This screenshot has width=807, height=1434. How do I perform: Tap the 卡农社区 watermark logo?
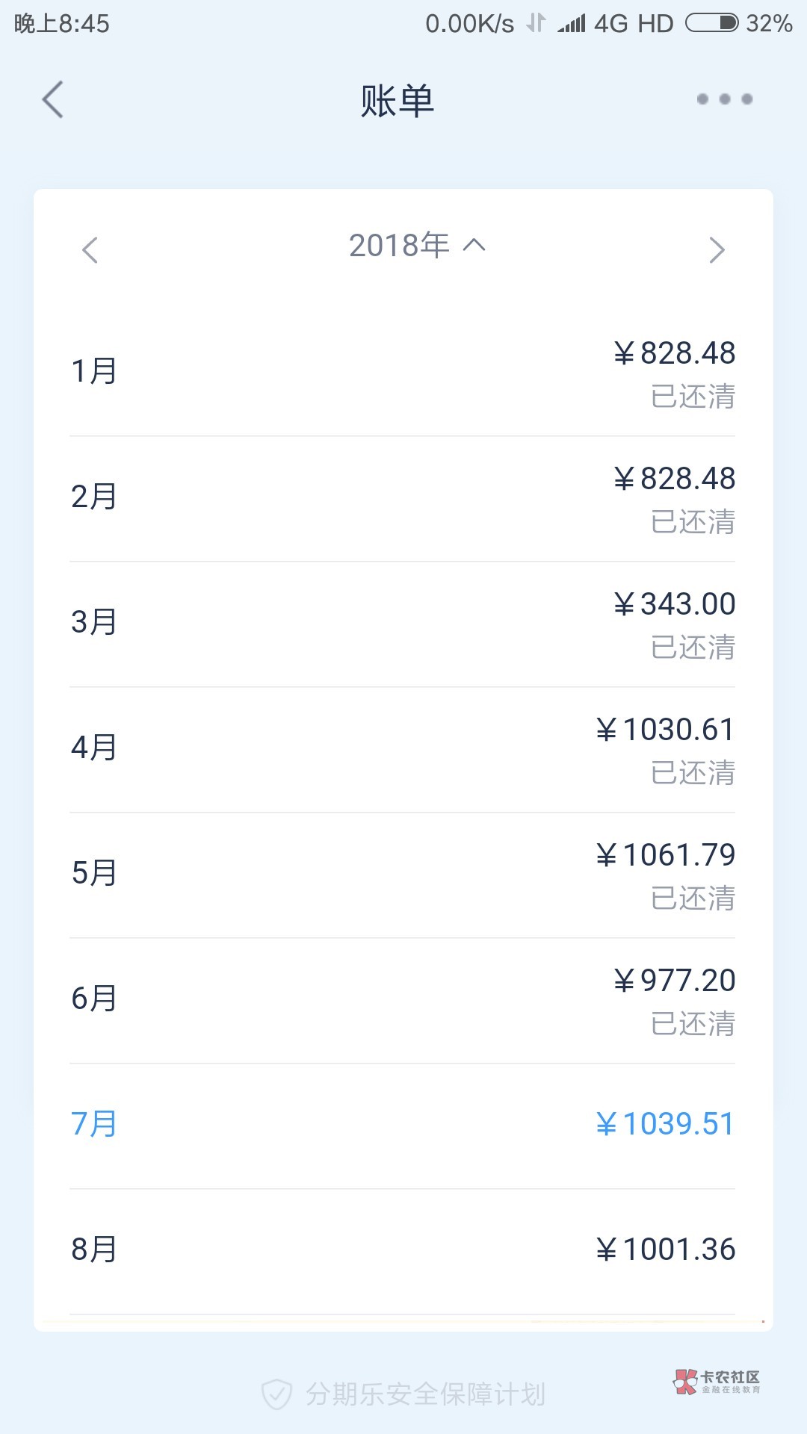(x=717, y=1382)
